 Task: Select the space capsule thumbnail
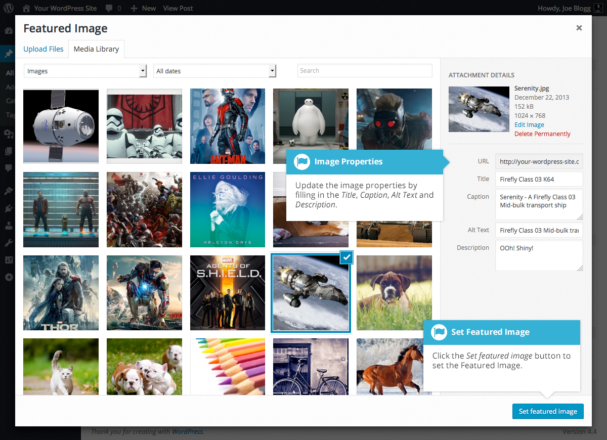(61, 126)
